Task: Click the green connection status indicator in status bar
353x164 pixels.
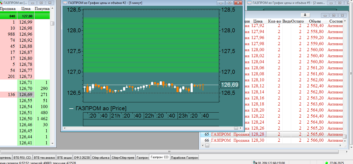Action: [x=326, y=163]
